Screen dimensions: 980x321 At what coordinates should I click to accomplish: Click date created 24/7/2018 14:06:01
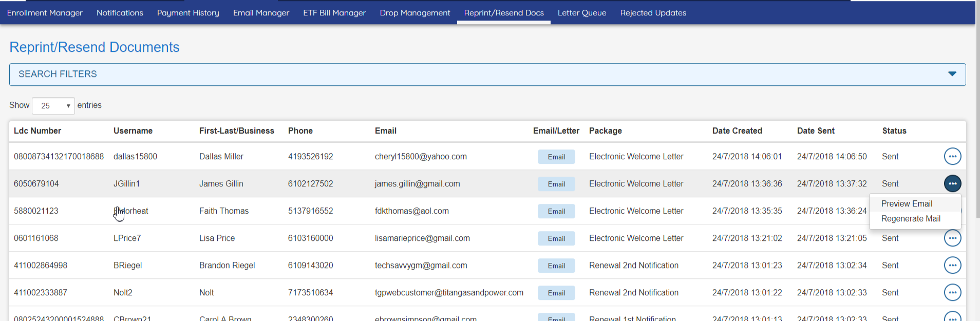pos(747,157)
